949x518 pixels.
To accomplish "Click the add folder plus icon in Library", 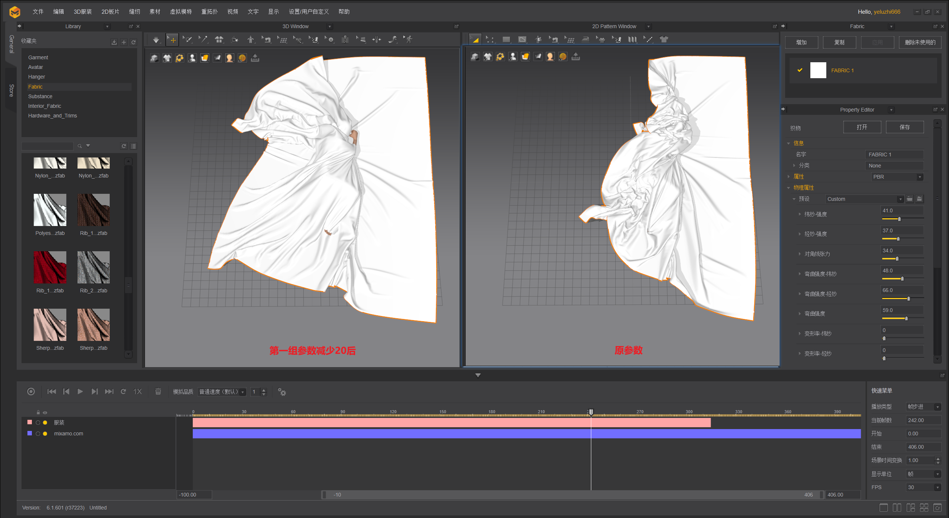I will tap(124, 42).
